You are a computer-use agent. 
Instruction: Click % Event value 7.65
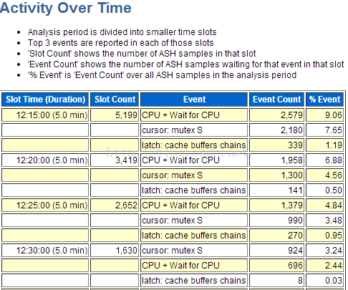[x=334, y=130]
